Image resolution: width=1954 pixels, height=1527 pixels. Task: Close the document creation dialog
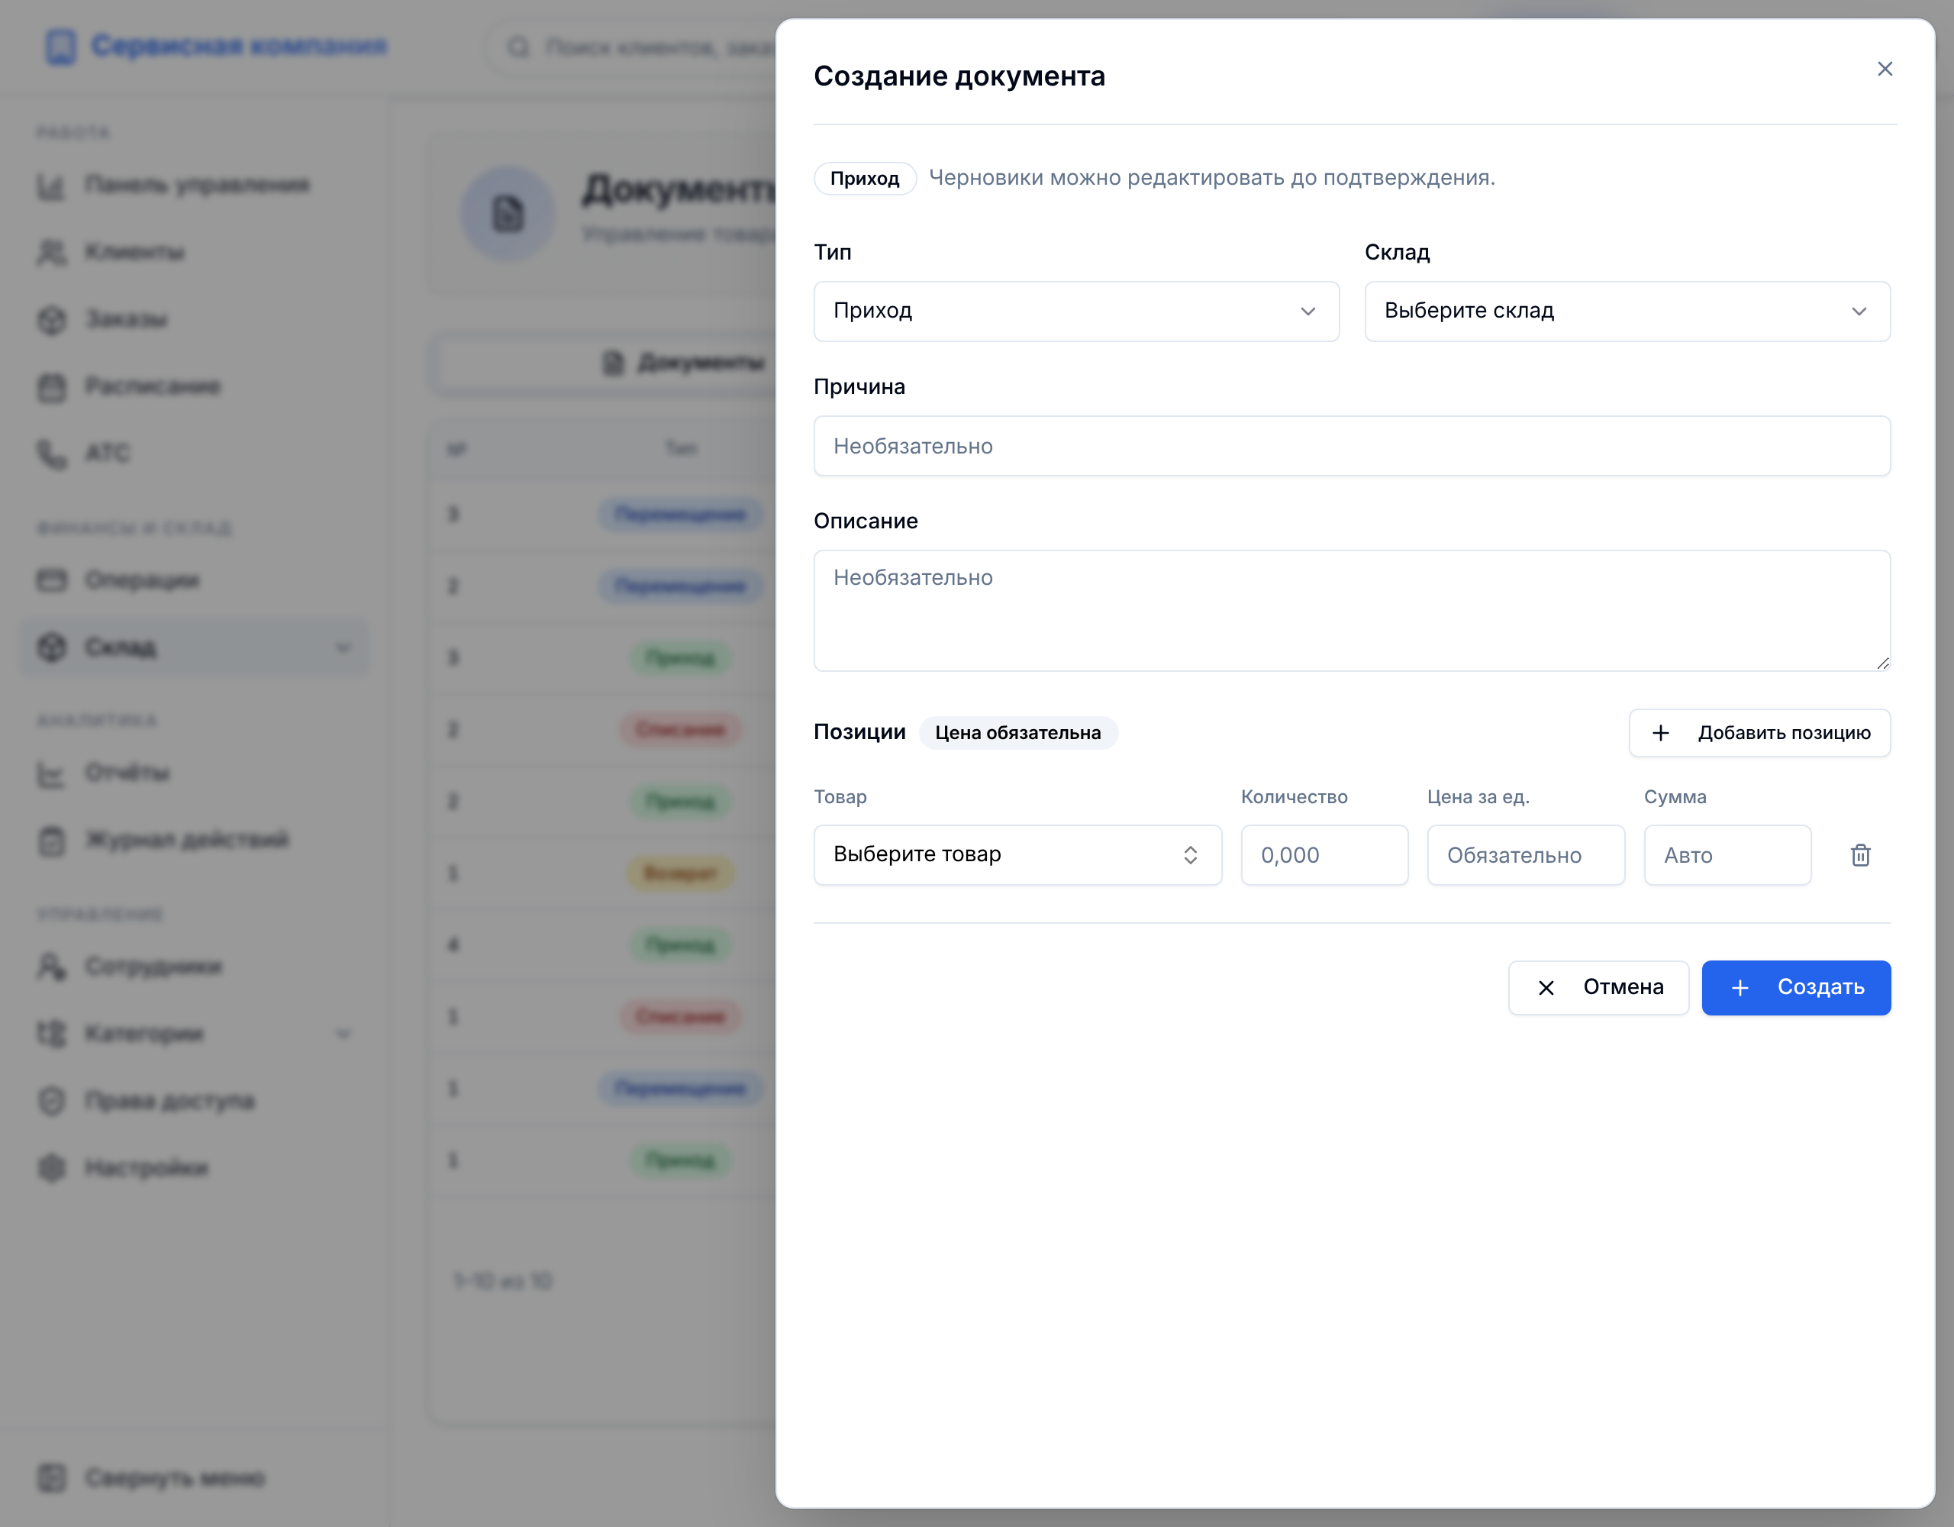(1885, 69)
